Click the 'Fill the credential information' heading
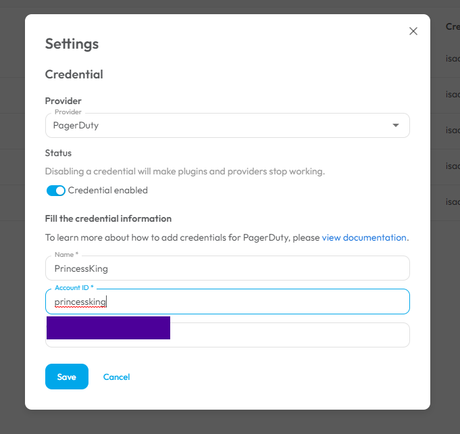 tap(108, 218)
